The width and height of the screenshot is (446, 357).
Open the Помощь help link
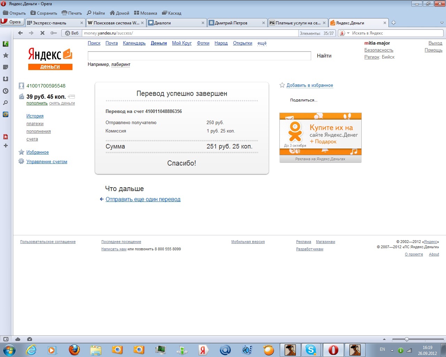coord(433,50)
